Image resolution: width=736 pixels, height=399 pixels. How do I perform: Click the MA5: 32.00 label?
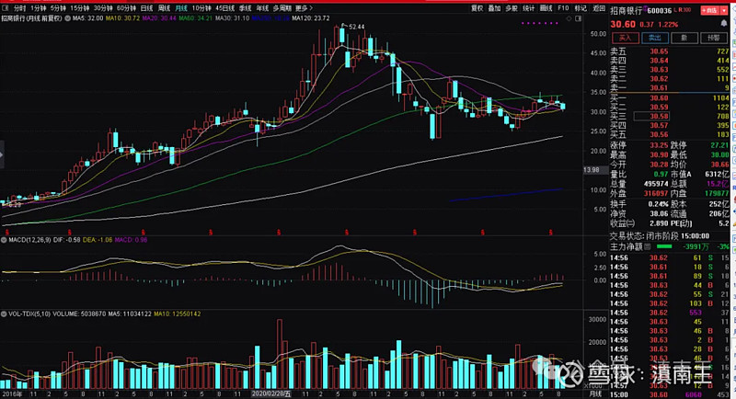87,18
